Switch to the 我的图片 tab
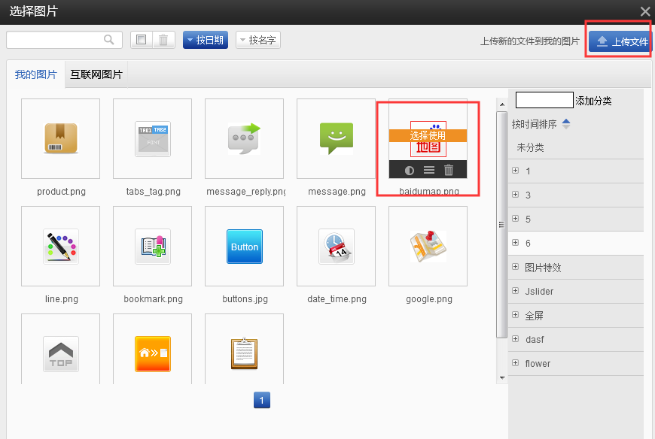 pos(35,74)
